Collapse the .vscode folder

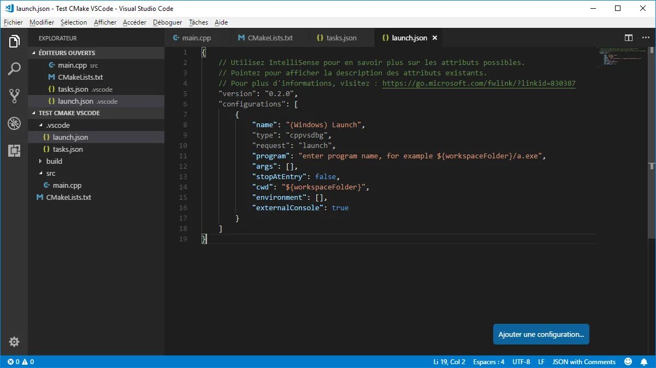tap(96, 125)
